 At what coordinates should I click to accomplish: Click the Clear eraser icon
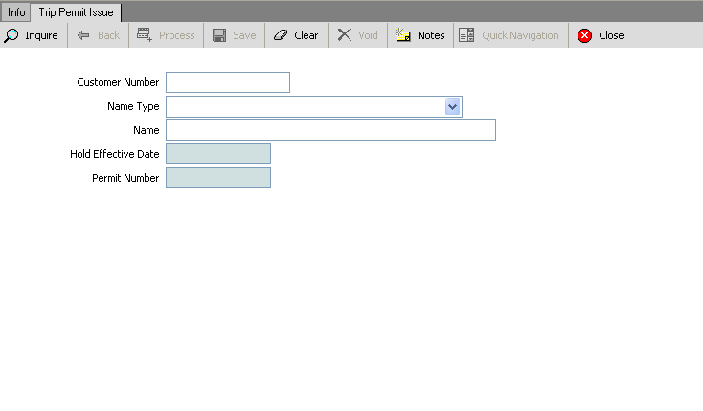(x=281, y=35)
